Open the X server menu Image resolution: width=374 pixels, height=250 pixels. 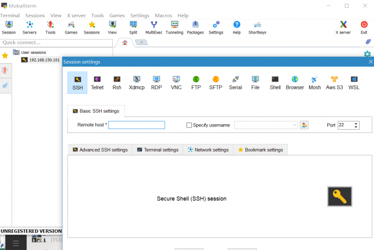click(x=76, y=15)
